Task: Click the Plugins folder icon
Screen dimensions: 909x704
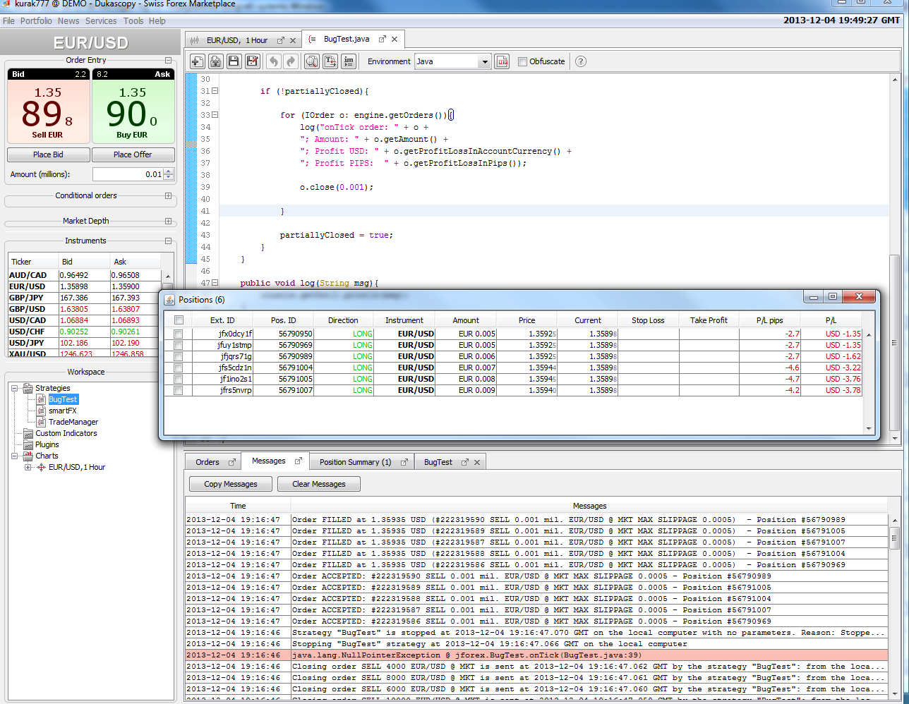Action: (28, 444)
